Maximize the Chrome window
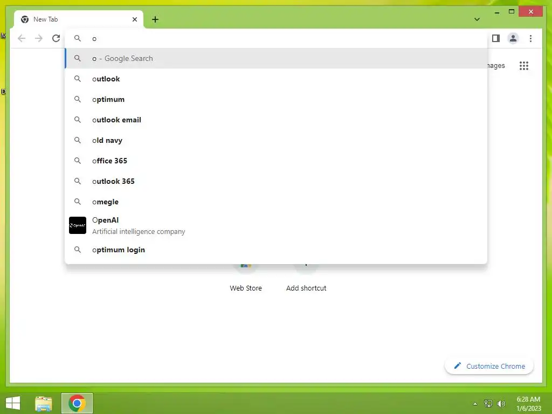The height and width of the screenshot is (414, 552). pyautogui.click(x=512, y=12)
